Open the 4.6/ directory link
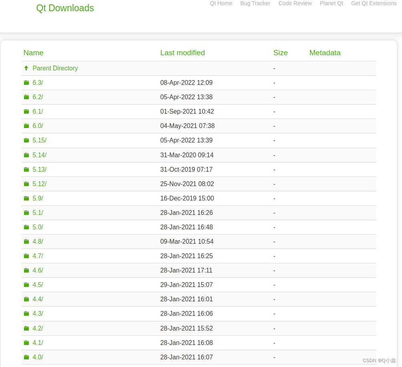The image size is (402, 367). point(38,270)
